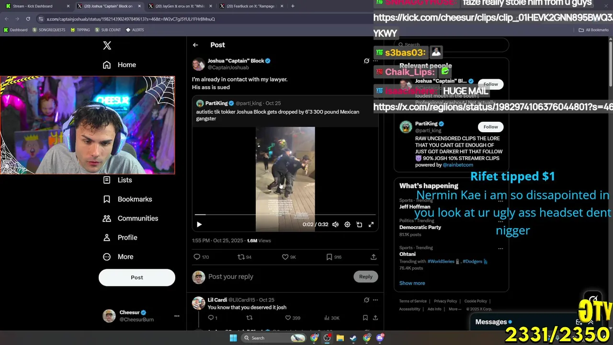The height and width of the screenshot is (345, 613).
Task: Click the reply comment icon with 170
Action: 201,257
